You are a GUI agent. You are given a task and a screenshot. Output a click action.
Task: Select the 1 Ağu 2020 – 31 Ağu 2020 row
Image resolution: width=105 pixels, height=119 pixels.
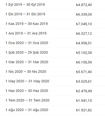[52, 110]
